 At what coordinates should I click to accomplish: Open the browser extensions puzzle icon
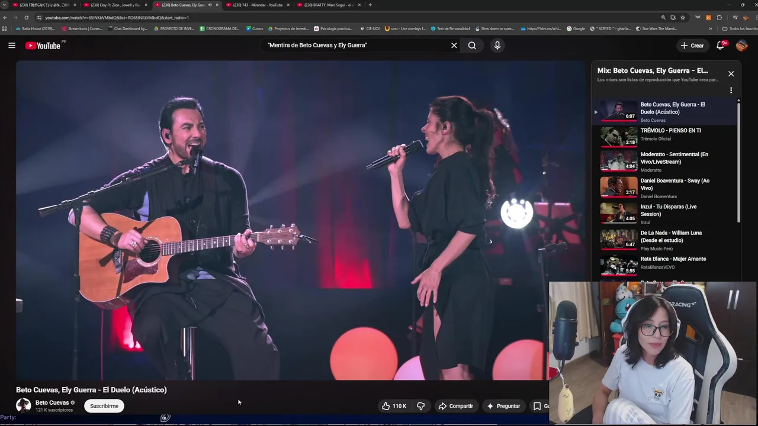[x=720, y=18]
